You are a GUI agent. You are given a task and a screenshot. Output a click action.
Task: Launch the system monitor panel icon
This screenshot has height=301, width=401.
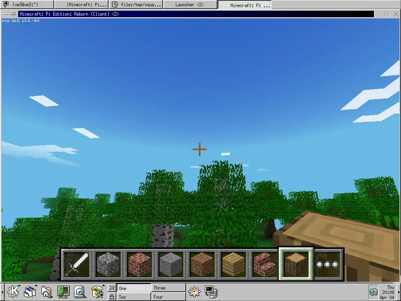click(63, 292)
